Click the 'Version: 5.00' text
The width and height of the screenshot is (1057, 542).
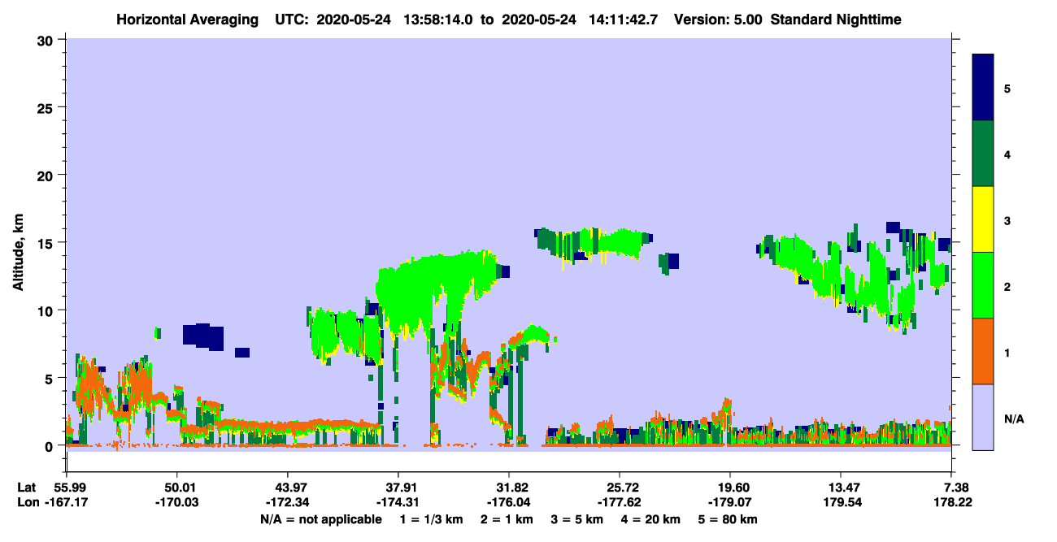[717, 19]
